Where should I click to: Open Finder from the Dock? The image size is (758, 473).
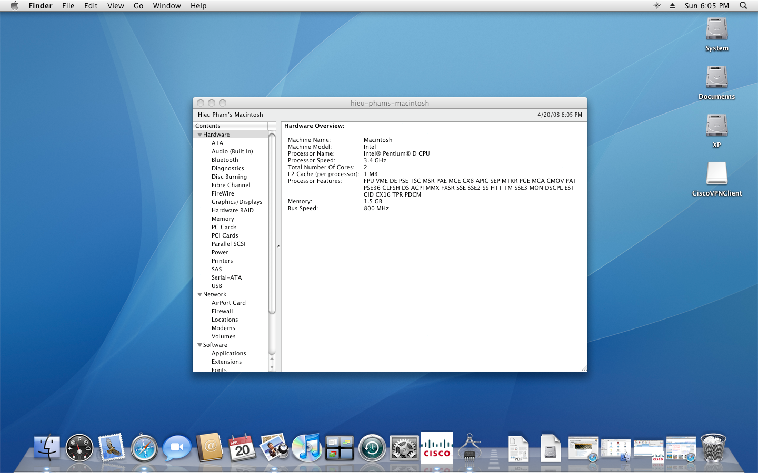[x=47, y=448]
